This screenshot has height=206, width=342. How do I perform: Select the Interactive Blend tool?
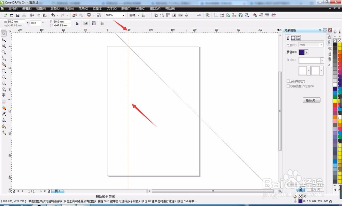[x=4, y=108]
